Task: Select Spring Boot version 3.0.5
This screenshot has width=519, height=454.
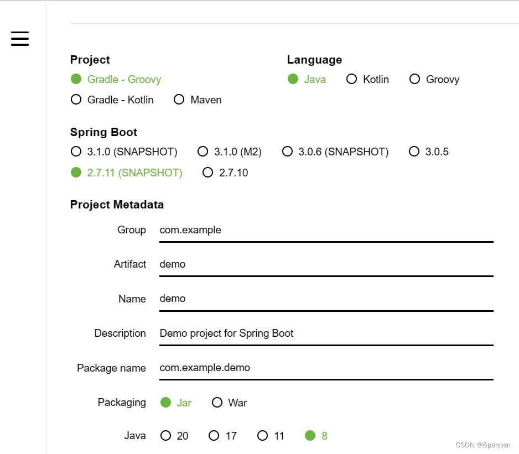Action: (x=414, y=151)
